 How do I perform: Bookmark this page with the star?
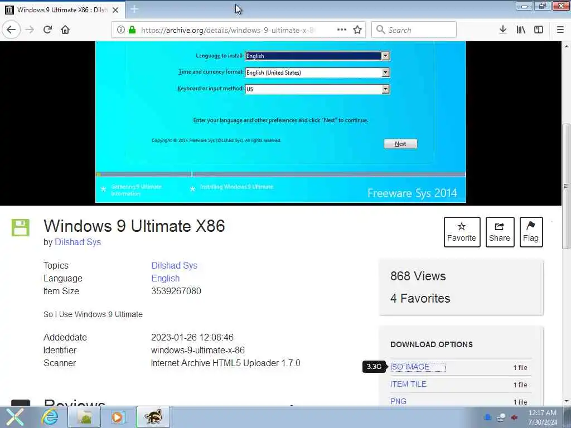(357, 30)
